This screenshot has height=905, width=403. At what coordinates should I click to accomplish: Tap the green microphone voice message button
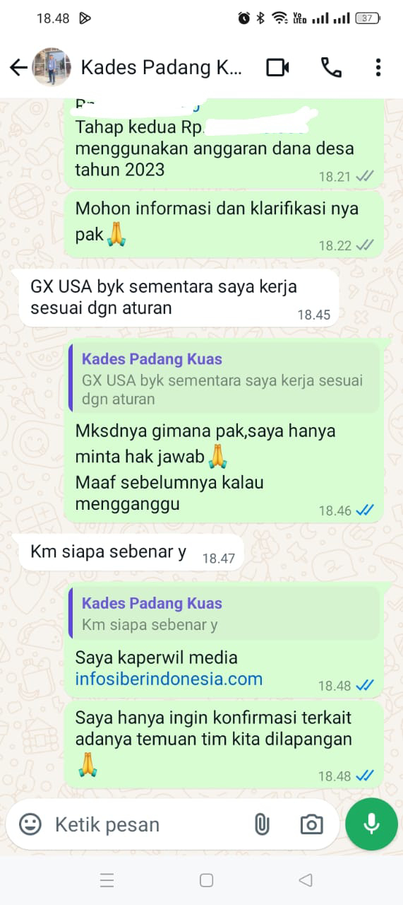pyautogui.click(x=371, y=824)
